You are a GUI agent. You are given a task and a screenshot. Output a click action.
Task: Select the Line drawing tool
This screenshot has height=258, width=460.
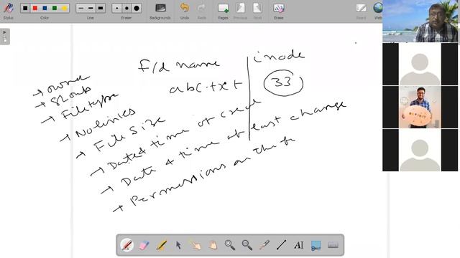(x=281, y=245)
